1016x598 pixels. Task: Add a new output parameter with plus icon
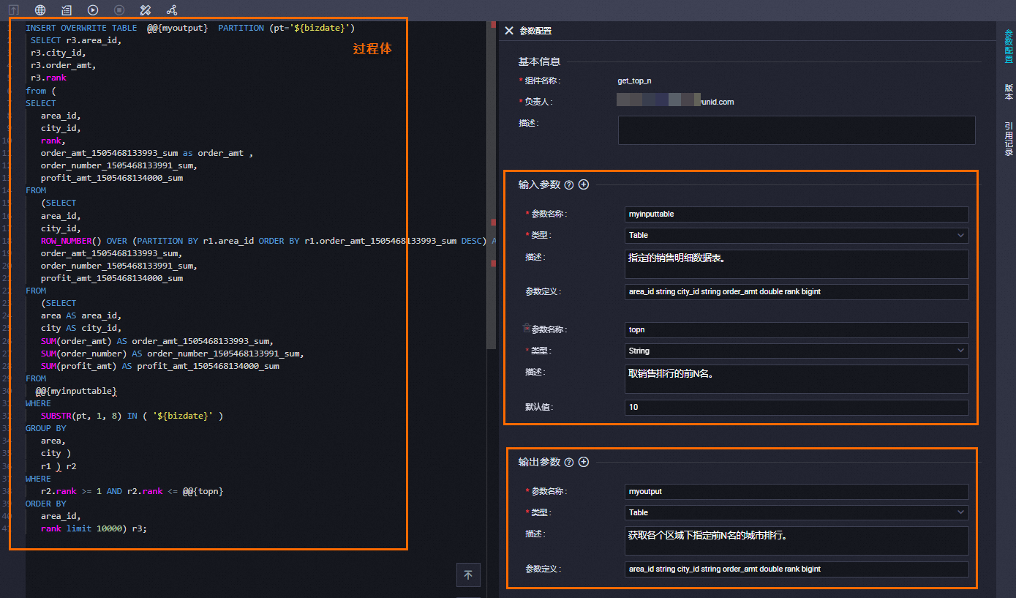tap(584, 462)
